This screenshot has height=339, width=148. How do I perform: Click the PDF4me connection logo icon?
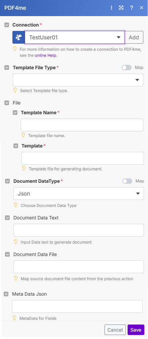pos(18,37)
